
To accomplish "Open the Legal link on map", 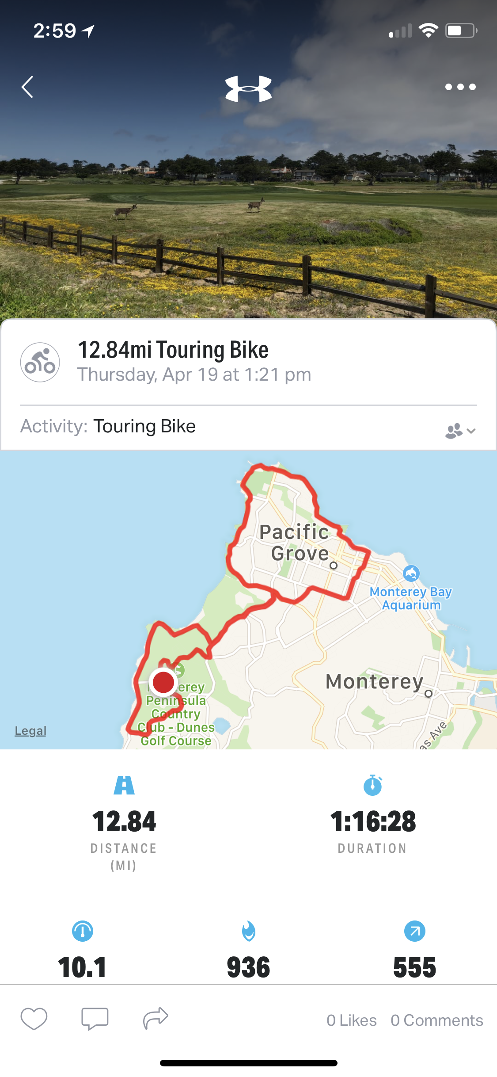I will point(30,731).
